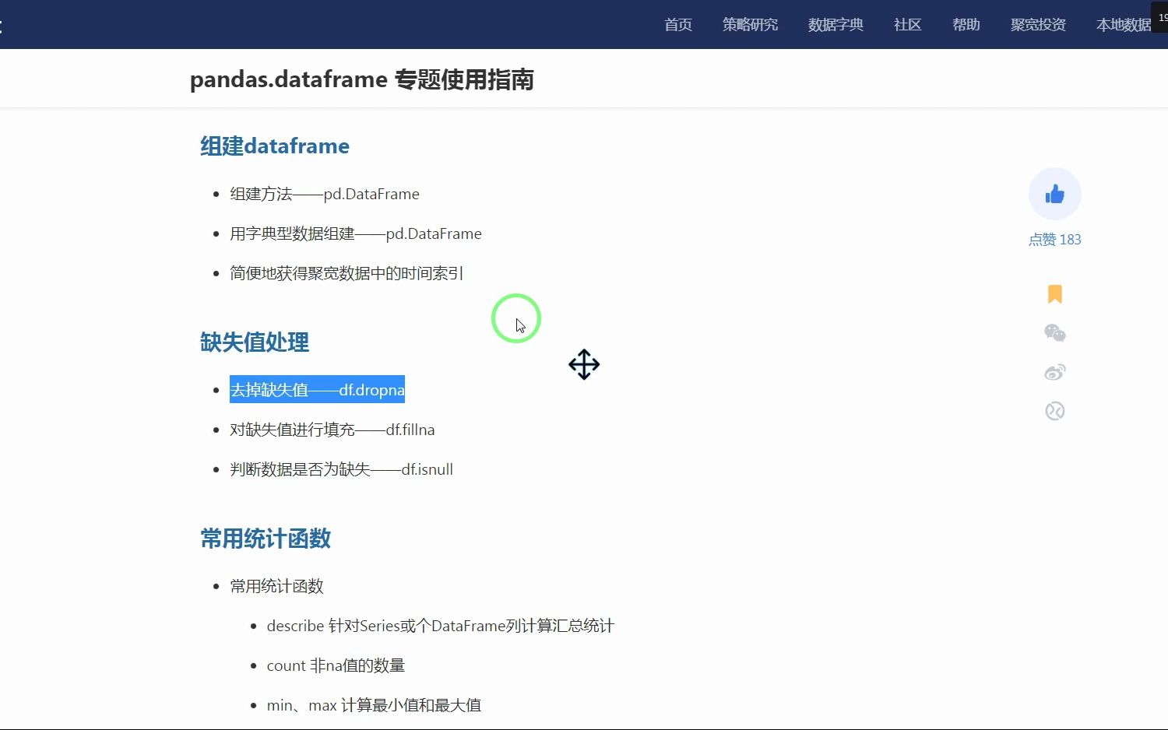1168x730 pixels.
Task: Click the 组建dataframe section heading
Action: click(x=275, y=146)
